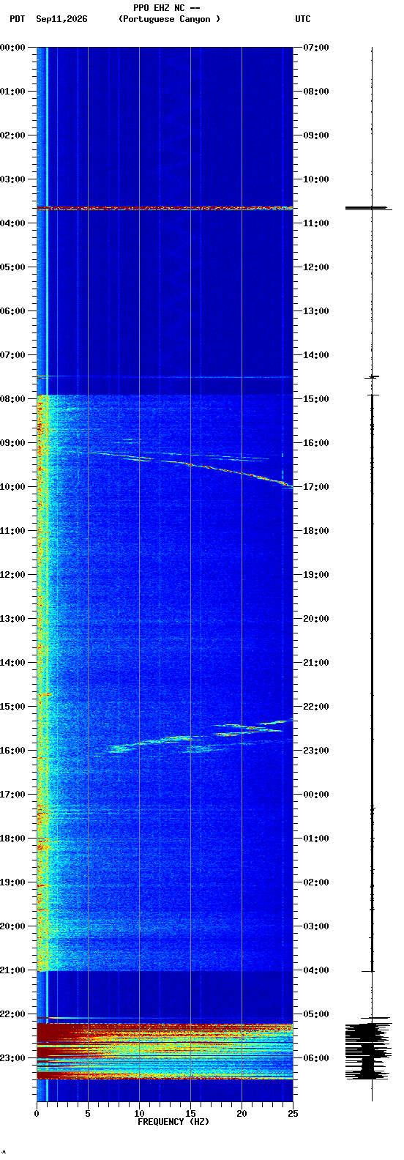This screenshot has width=404, height=1160.
Task: Click the PDT '23:00' time label
Action: [x=12, y=1058]
